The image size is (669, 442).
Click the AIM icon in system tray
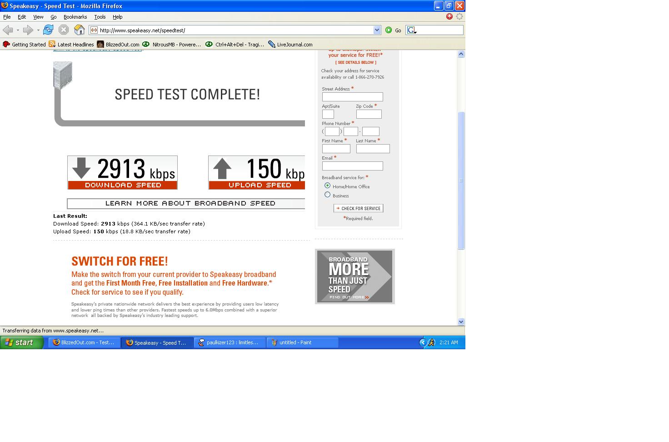tap(431, 342)
